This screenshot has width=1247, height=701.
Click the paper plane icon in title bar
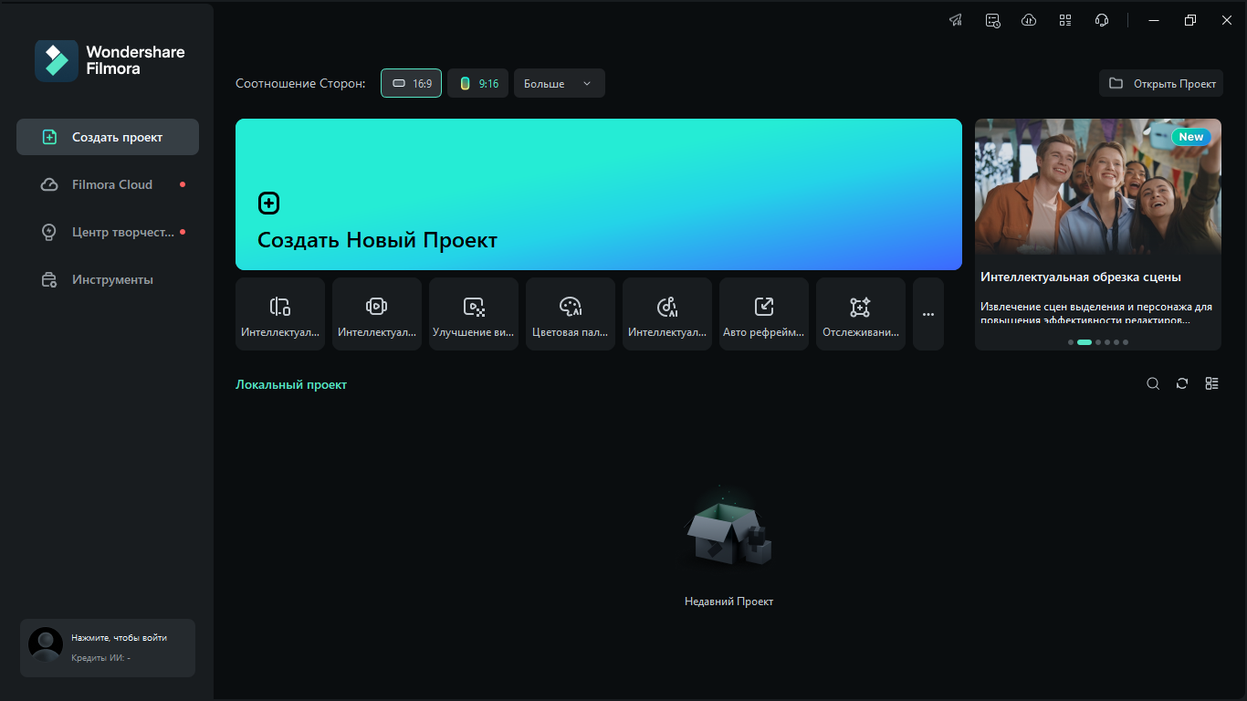coord(956,20)
